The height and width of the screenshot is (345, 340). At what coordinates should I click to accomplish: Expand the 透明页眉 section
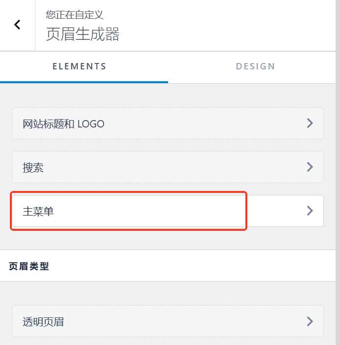click(168, 321)
